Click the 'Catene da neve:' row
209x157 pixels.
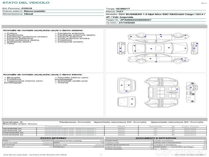pyautogui.click(x=129, y=147)
